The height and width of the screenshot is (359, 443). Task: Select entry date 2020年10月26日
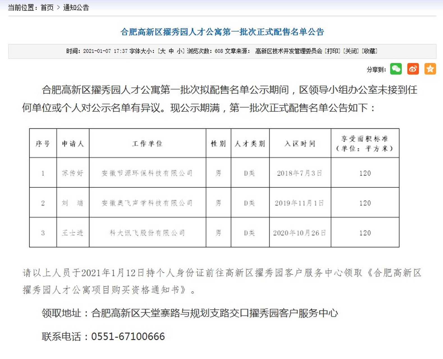300,233
